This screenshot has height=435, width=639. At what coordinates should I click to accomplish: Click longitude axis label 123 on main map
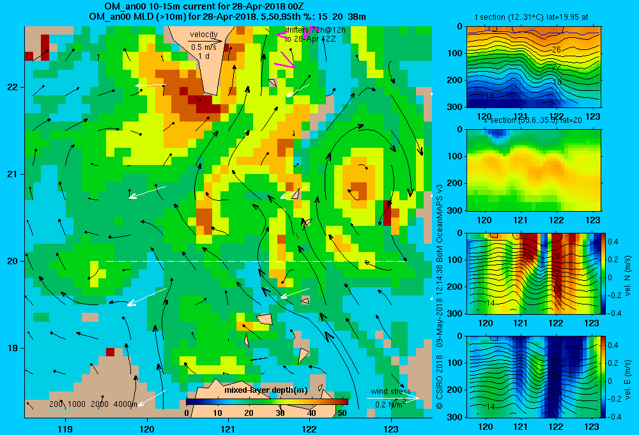[391, 429]
